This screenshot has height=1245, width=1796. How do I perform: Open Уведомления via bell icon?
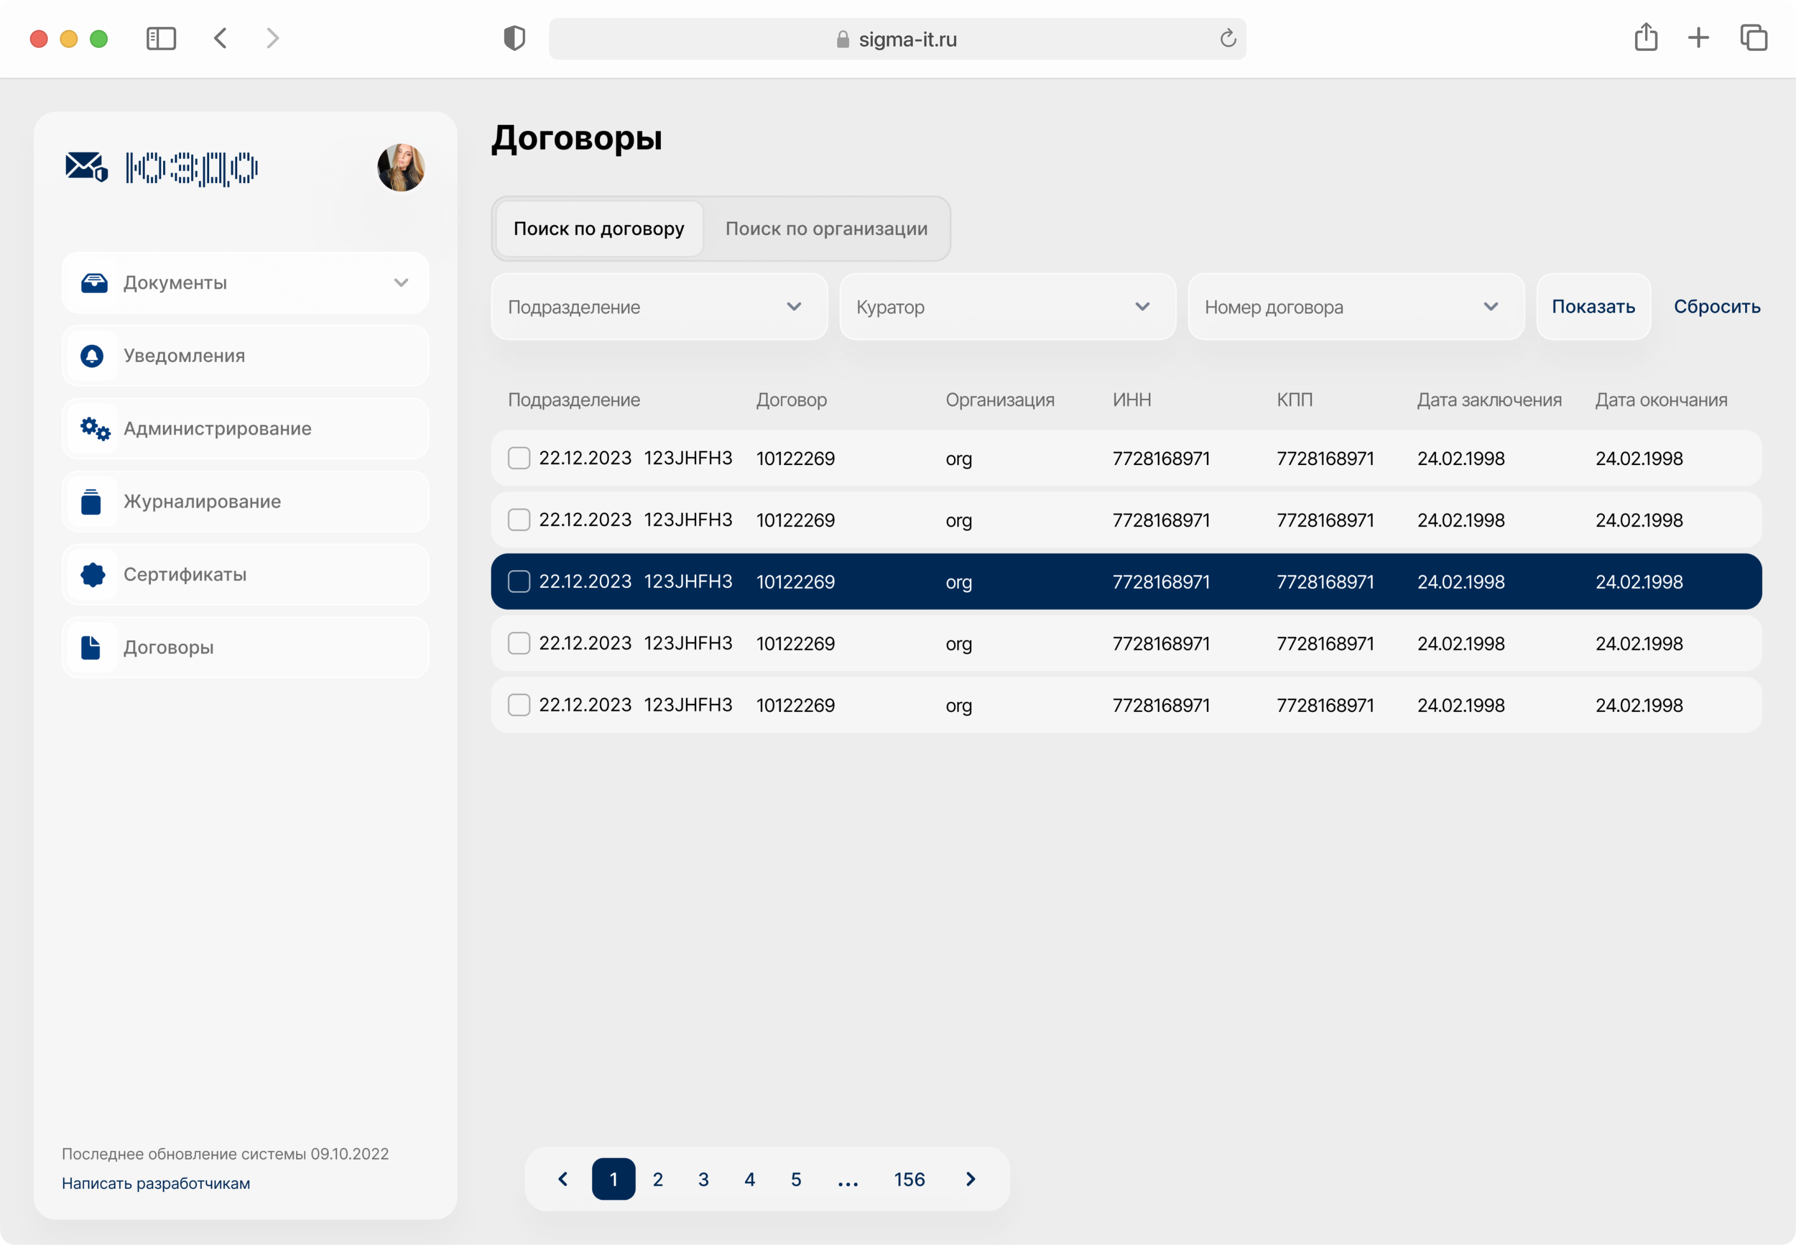tap(92, 356)
